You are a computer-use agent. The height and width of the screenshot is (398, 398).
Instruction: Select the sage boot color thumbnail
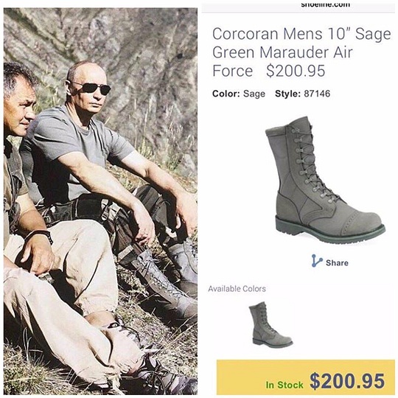[x=270, y=324]
